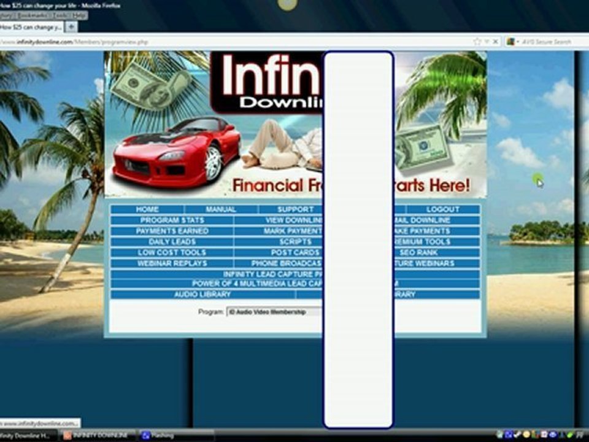Open a new tab with the plus button

[71, 26]
